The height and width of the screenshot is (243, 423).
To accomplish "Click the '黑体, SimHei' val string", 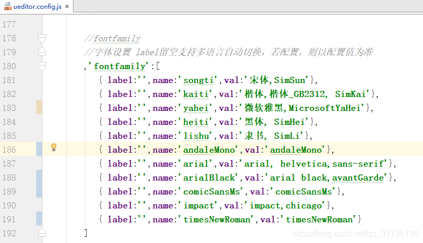I will 274,122.
